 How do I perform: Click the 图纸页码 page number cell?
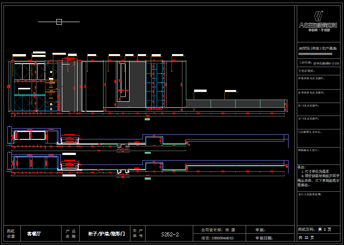point(315,229)
